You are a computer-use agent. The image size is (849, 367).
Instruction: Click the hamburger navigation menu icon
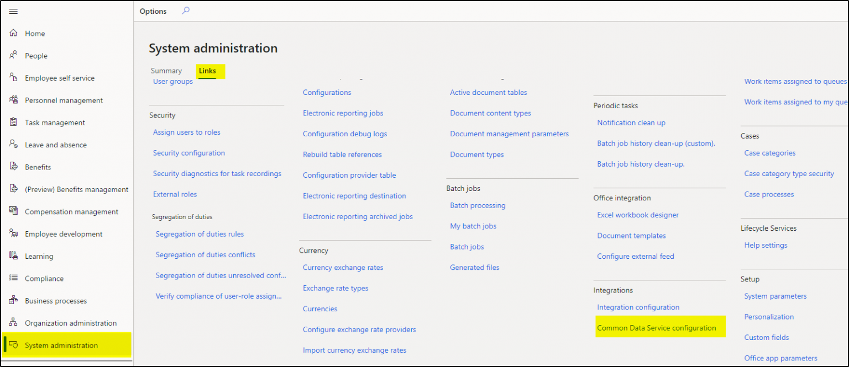click(x=14, y=12)
